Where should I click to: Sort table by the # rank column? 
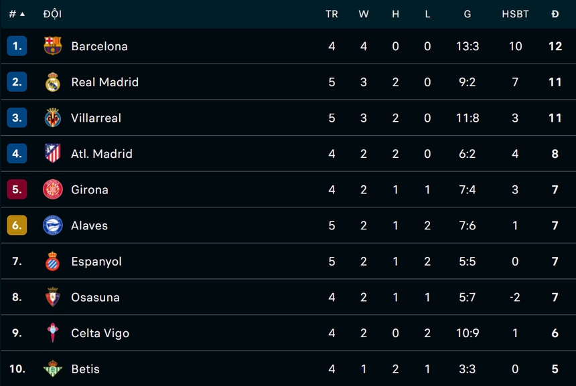(x=16, y=14)
